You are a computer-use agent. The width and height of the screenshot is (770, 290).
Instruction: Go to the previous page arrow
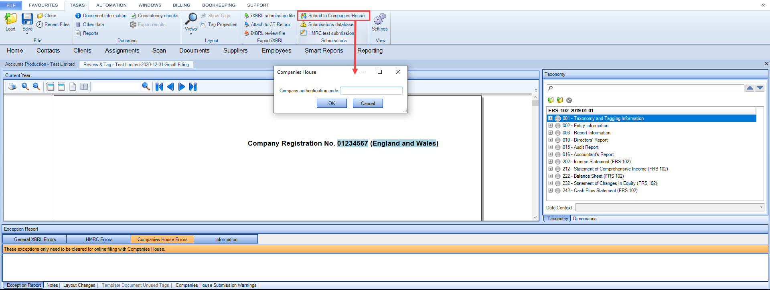[x=170, y=87]
